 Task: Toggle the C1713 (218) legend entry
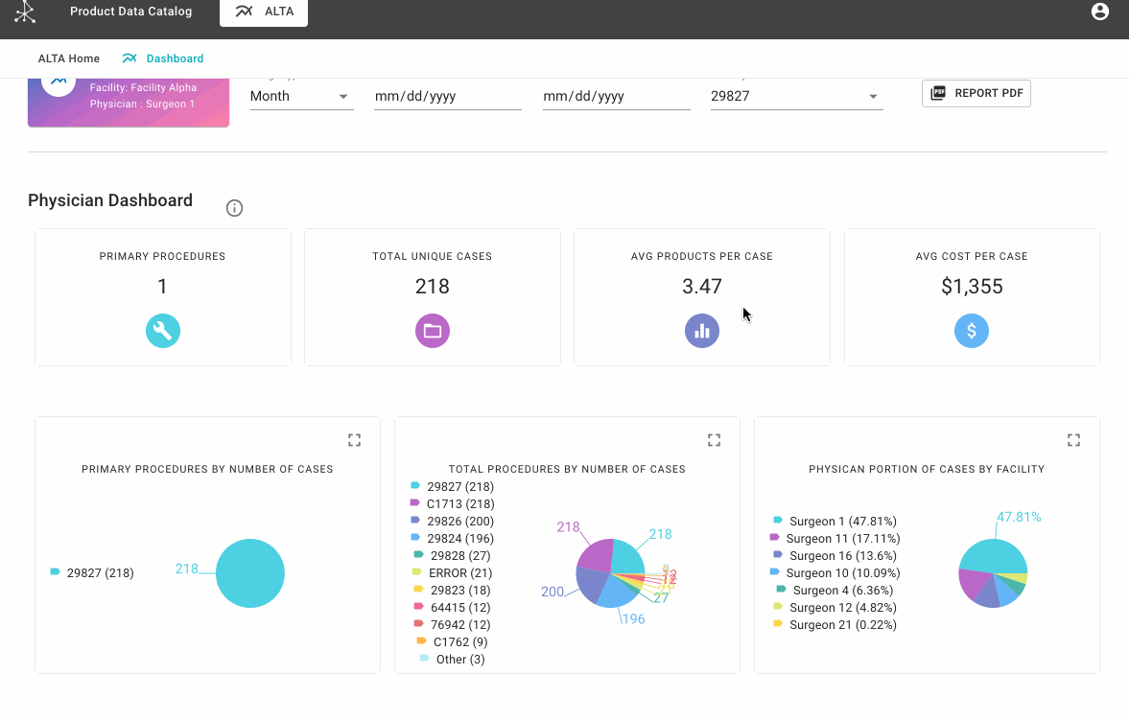pyautogui.click(x=452, y=503)
